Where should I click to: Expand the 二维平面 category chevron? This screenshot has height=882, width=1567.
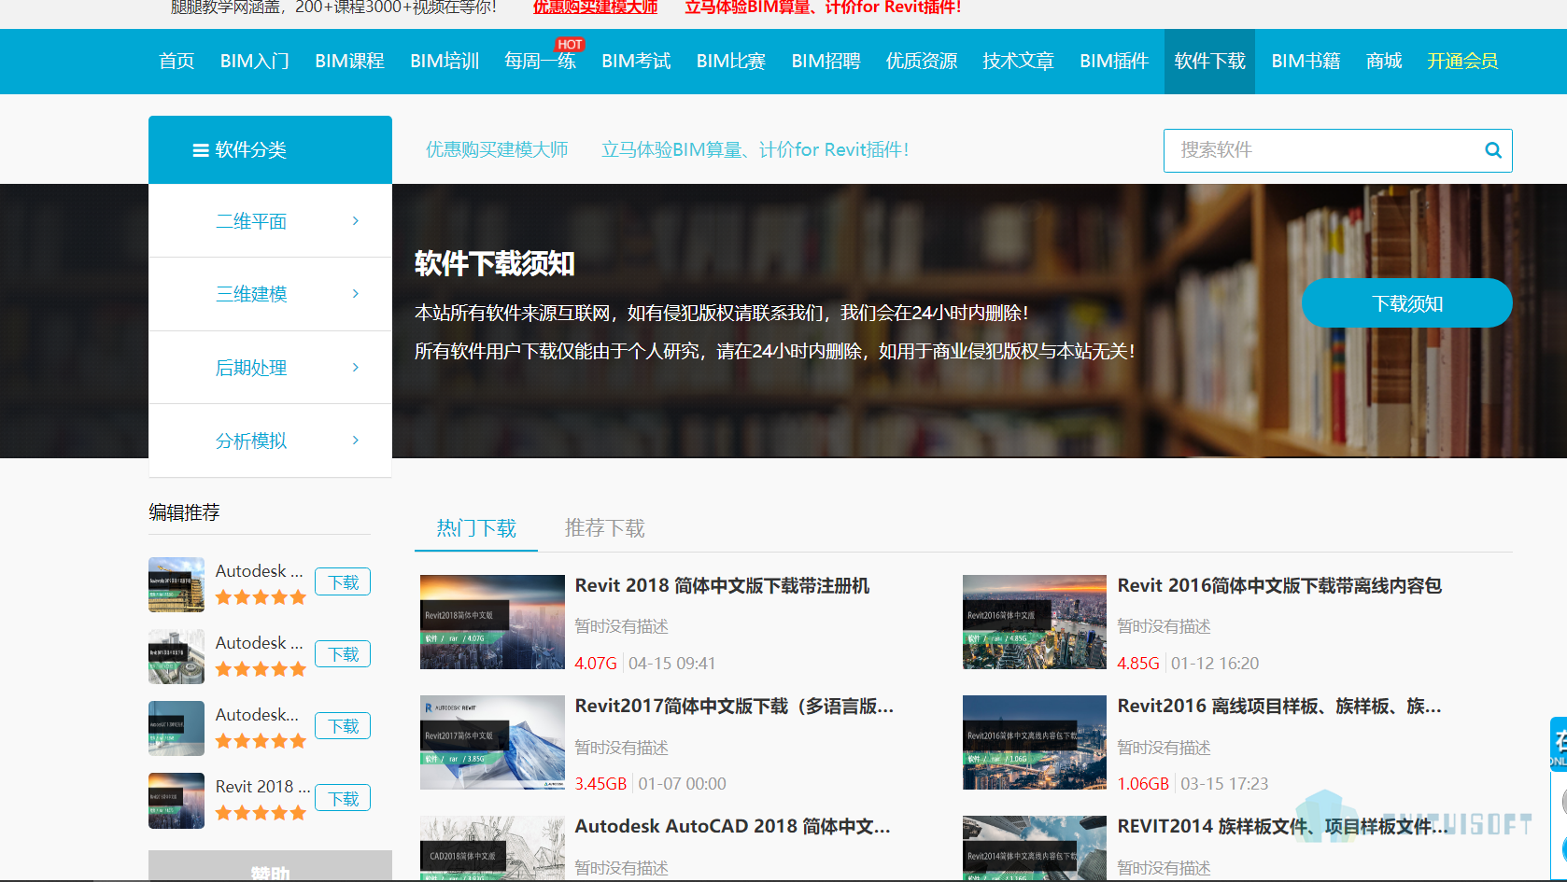click(356, 221)
